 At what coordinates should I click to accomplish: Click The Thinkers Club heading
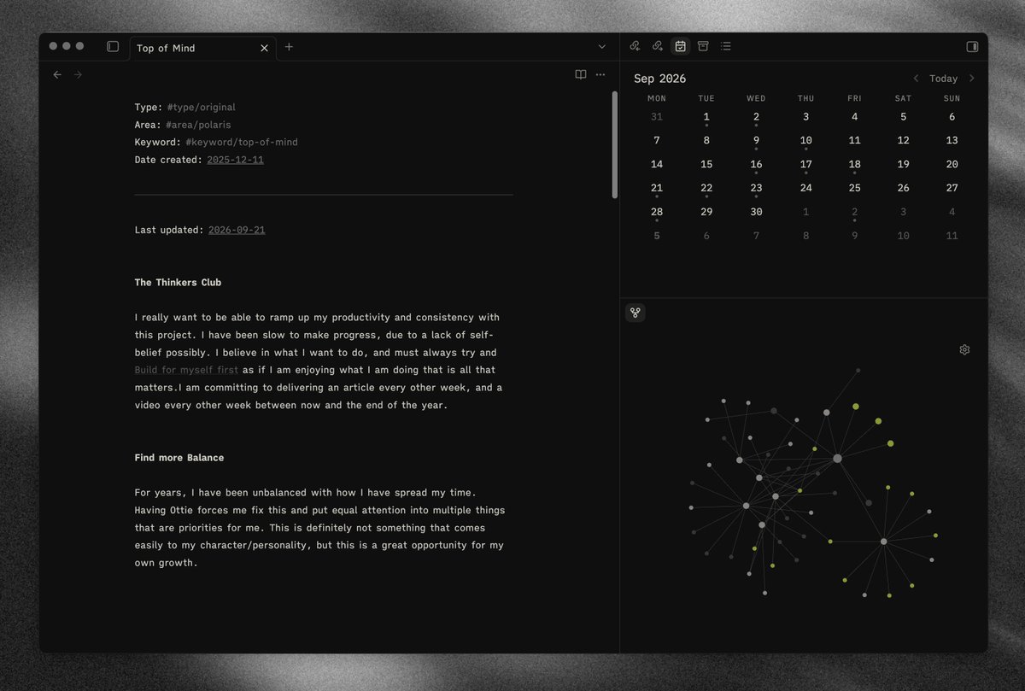pos(178,283)
